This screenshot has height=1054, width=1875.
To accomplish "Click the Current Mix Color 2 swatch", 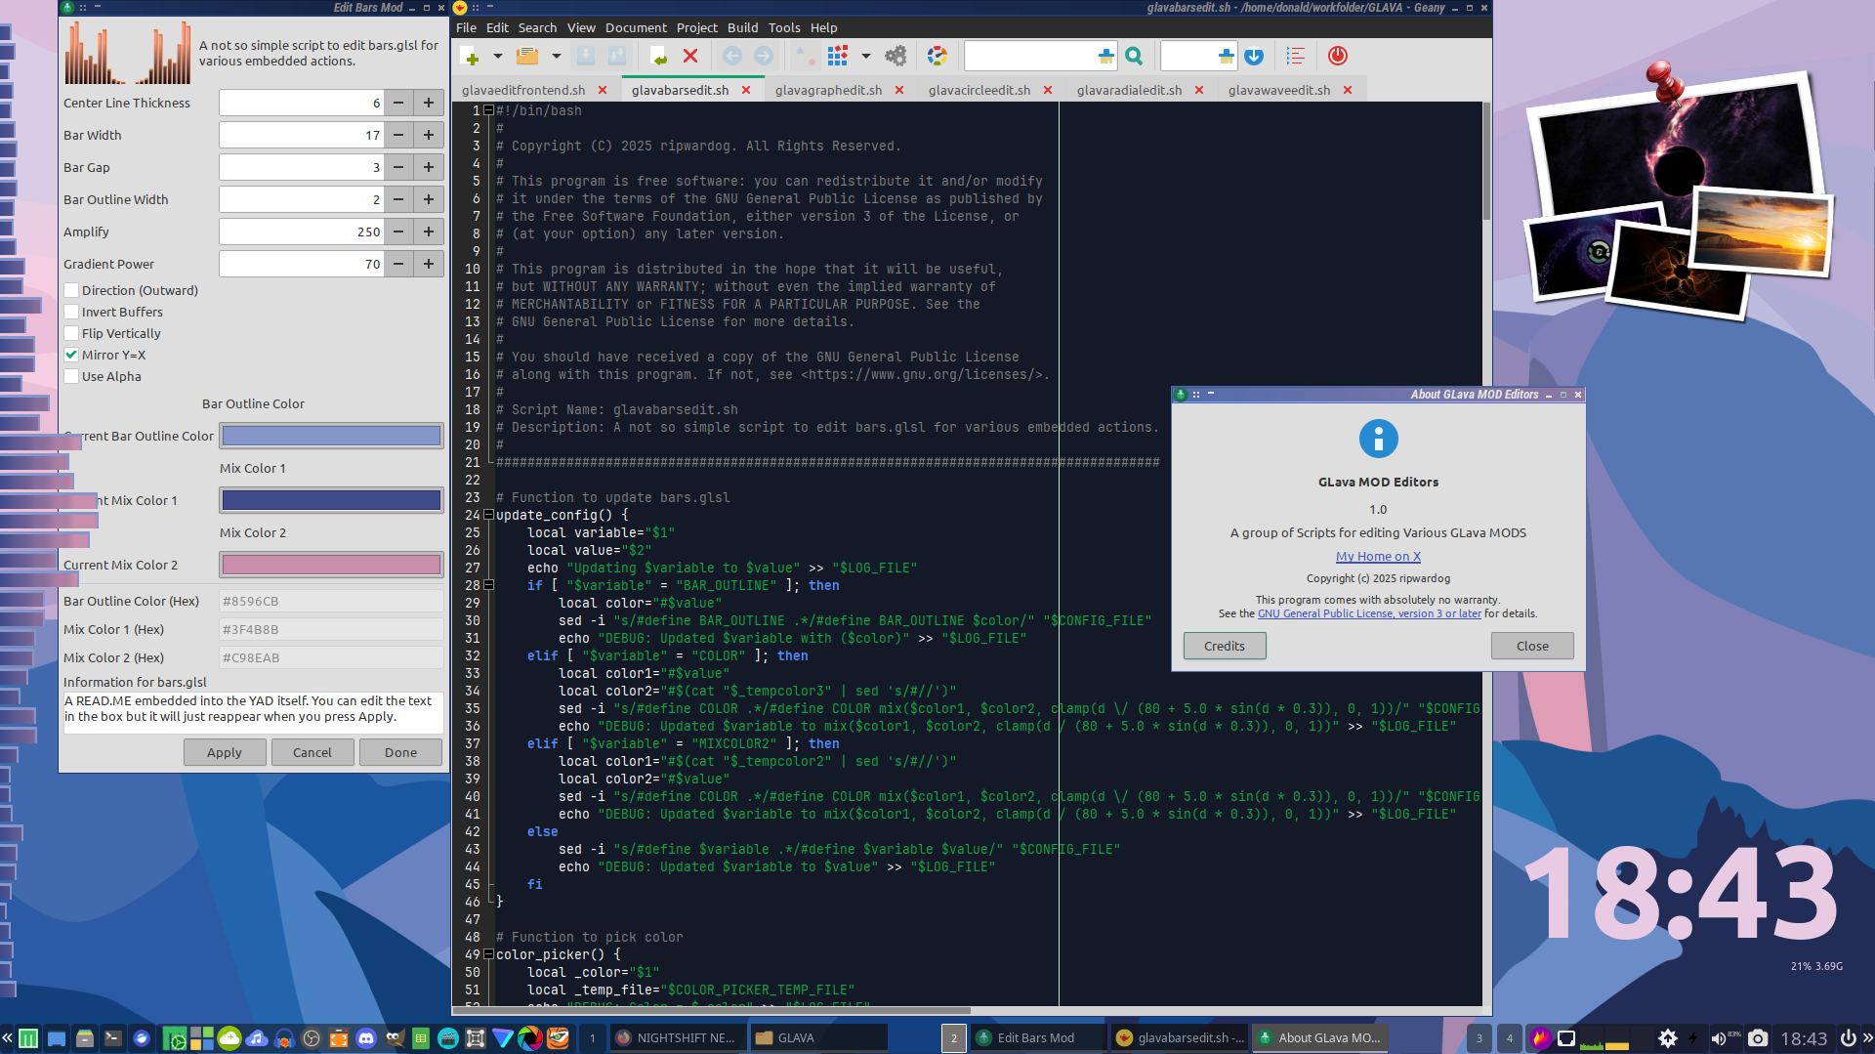I will click(331, 565).
